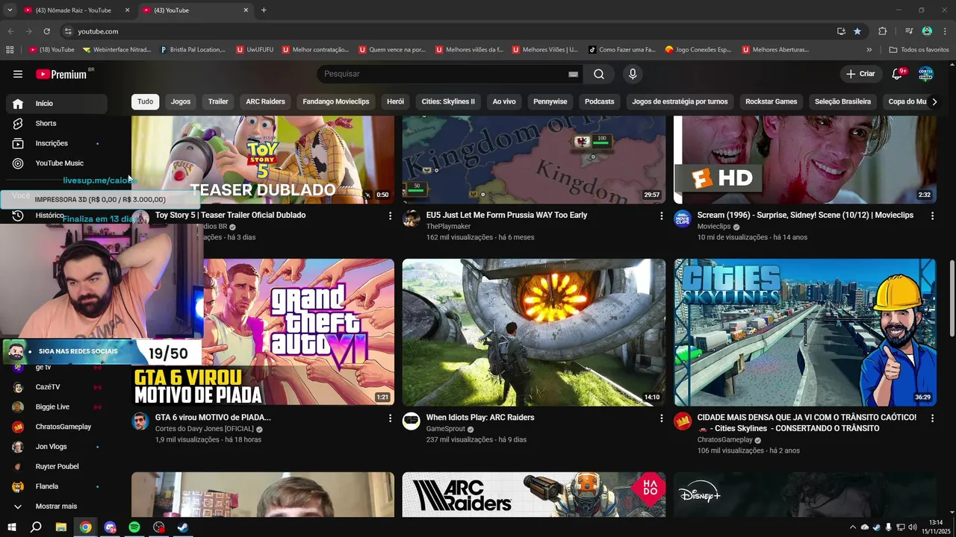Open CazéTV subscription in sidebar

(x=56, y=387)
